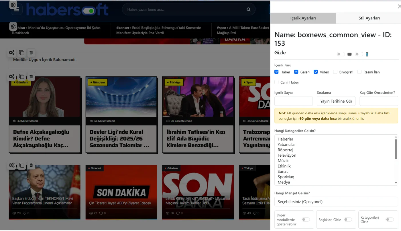Uncheck the Haber content type checkbox

coord(276,72)
